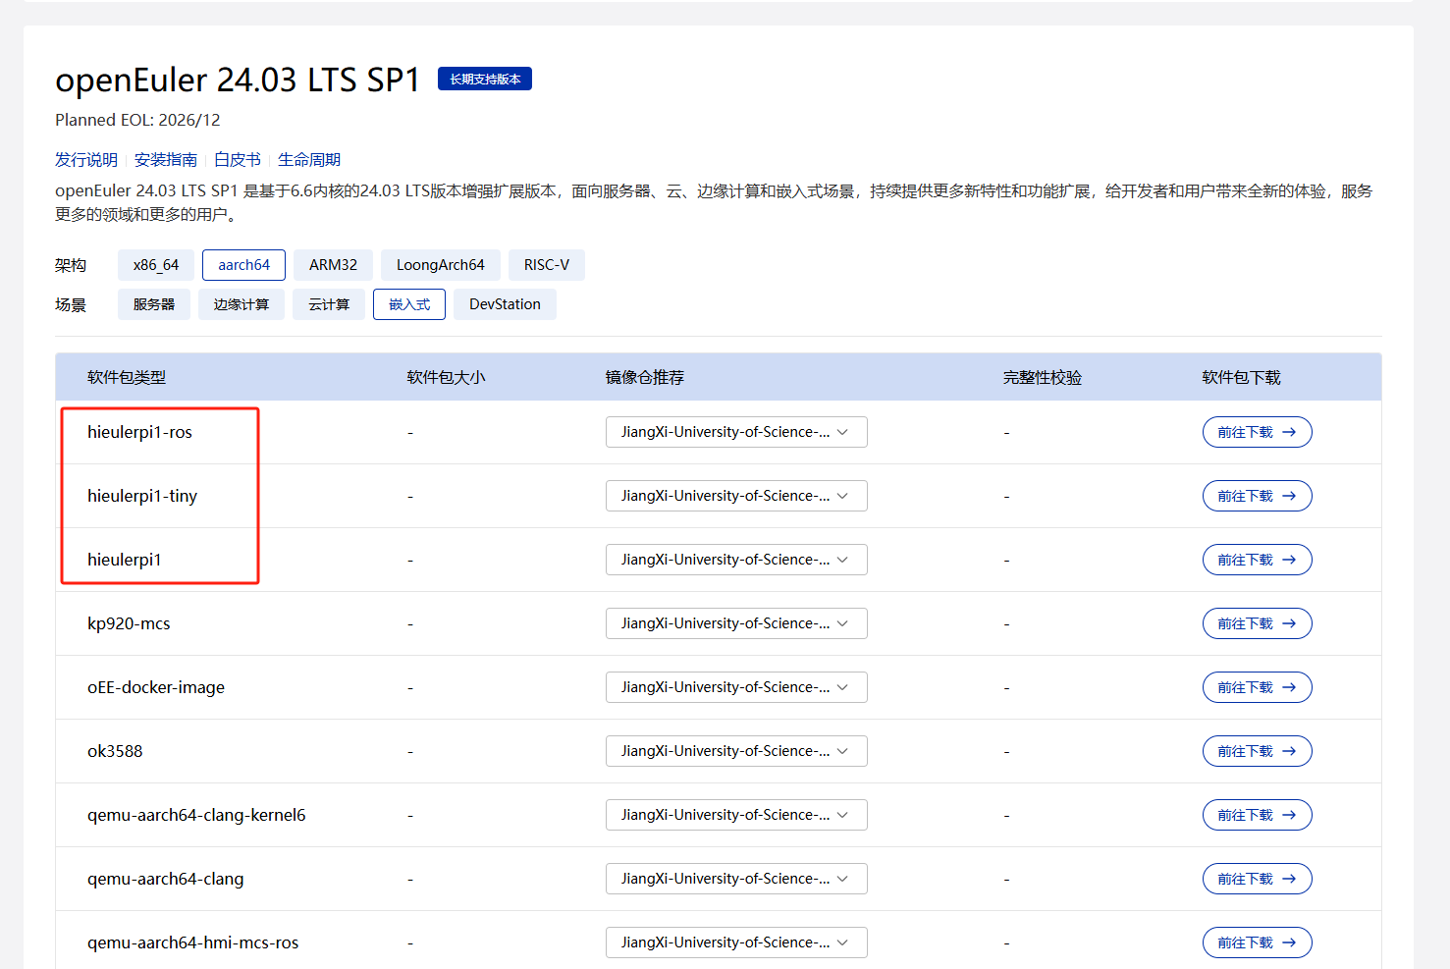Click the hieulerpi1-tiny package name
Image resolution: width=1450 pixels, height=969 pixels.
[x=142, y=496]
